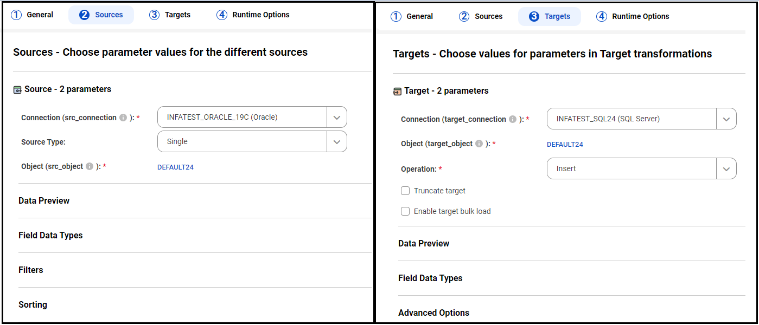Click info icon next to src_object label

point(90,166)
